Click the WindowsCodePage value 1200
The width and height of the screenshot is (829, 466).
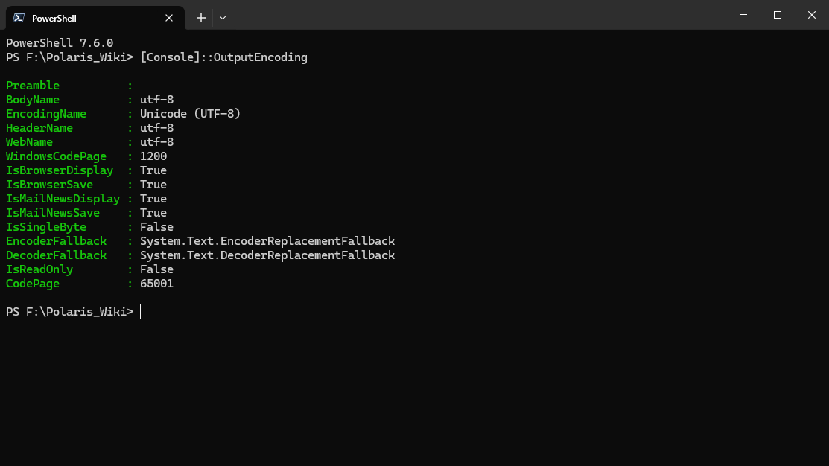153,156
